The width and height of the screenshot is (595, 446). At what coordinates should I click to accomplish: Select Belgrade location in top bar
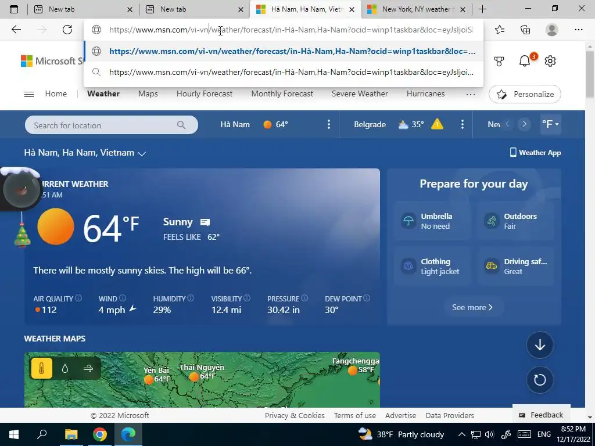click(x=370, y=124)
